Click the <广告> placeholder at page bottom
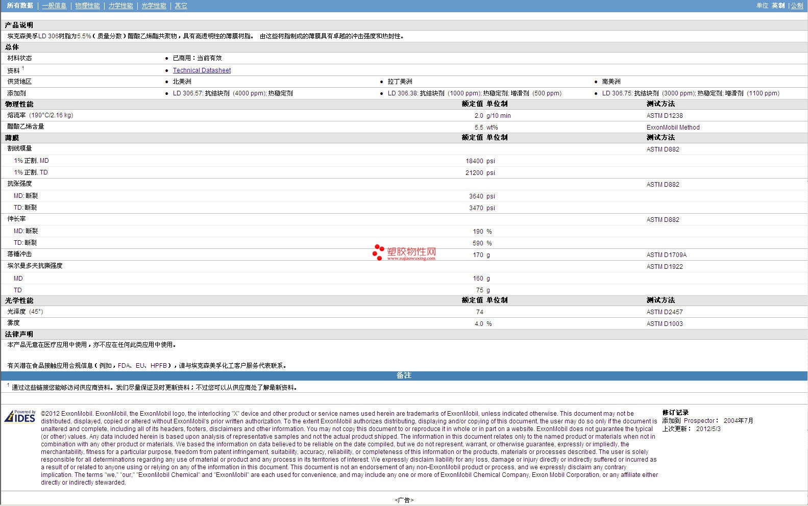Screen dimensions: 808x506 click(404, 500)
